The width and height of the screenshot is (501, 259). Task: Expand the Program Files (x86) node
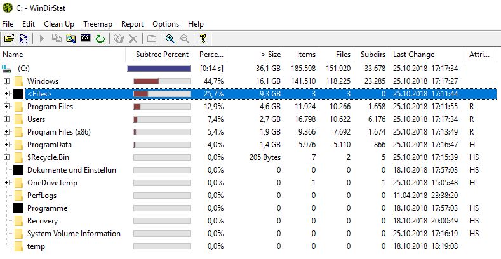click(x=7, y=132)
